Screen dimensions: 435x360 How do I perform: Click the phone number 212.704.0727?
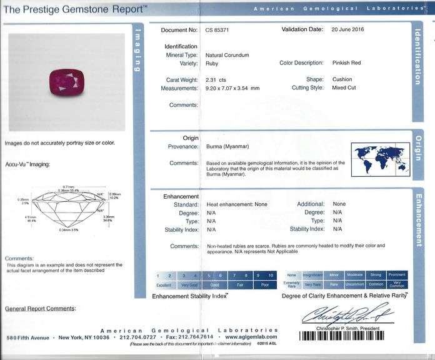tap(138, 337)
